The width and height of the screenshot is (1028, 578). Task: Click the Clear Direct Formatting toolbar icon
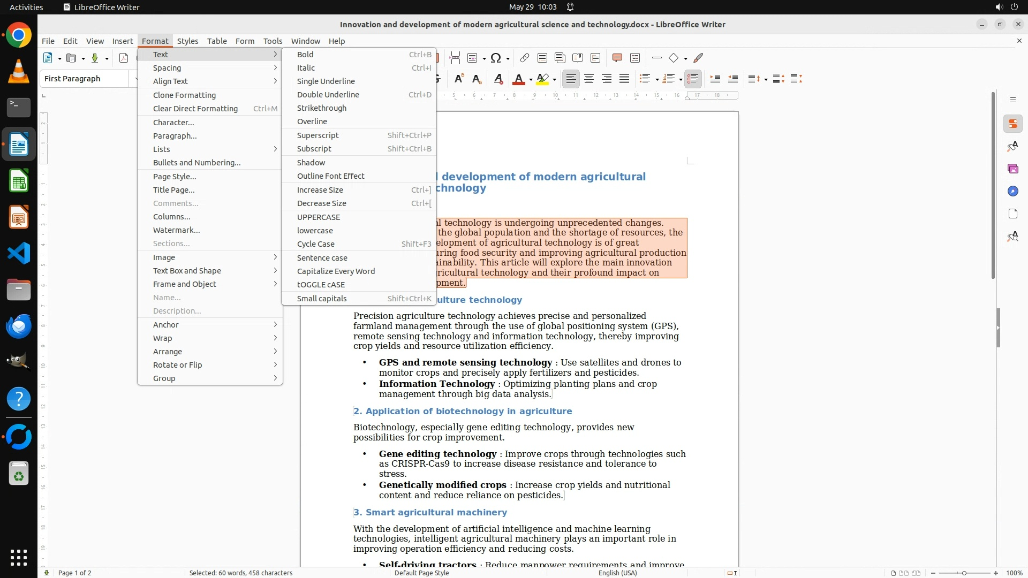[x=498, y=79]
